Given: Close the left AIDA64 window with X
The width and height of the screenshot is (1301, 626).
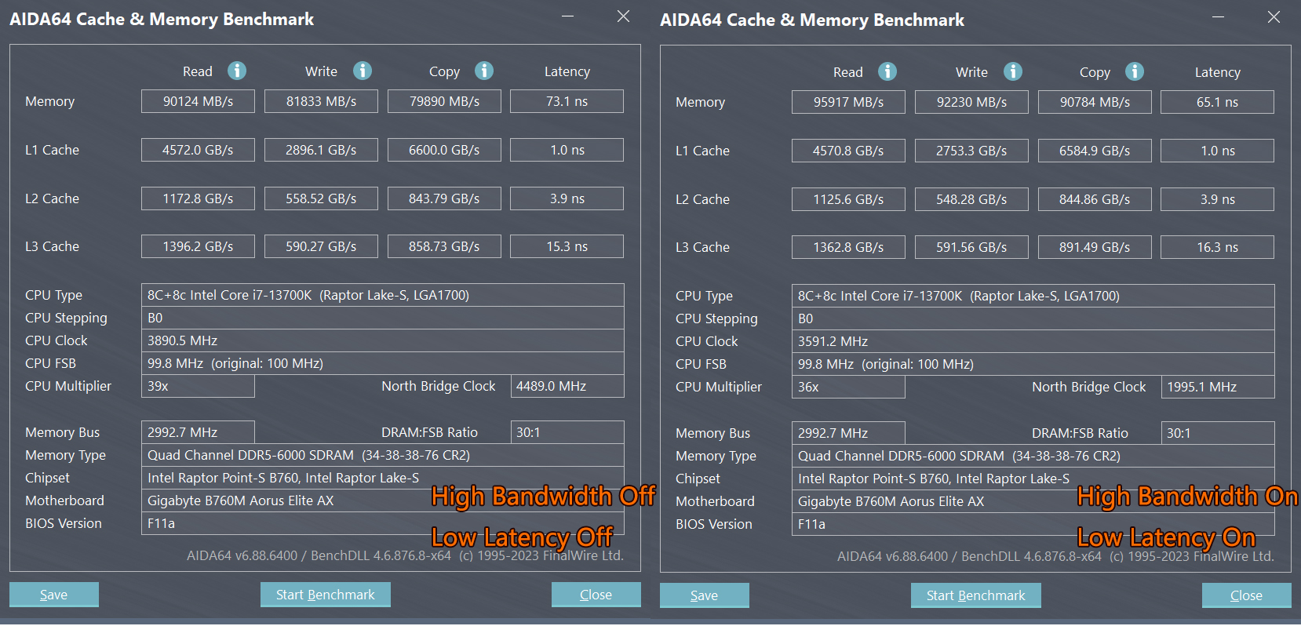Looking at the screenshot, I should [x=624, y=16].
